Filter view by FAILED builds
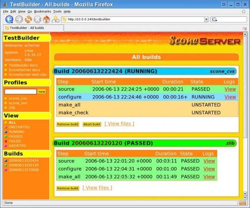 (x=15, y=141)
